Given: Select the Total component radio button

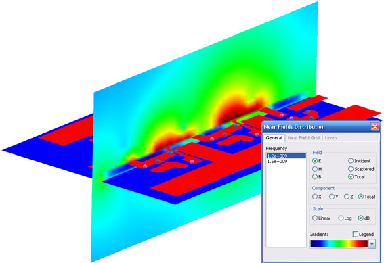Looking at the screenshot, I should [x=366, y=197].
